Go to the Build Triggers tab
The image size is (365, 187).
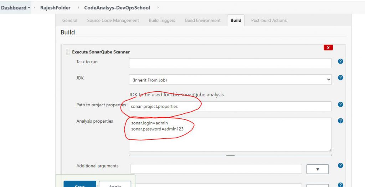162,21
